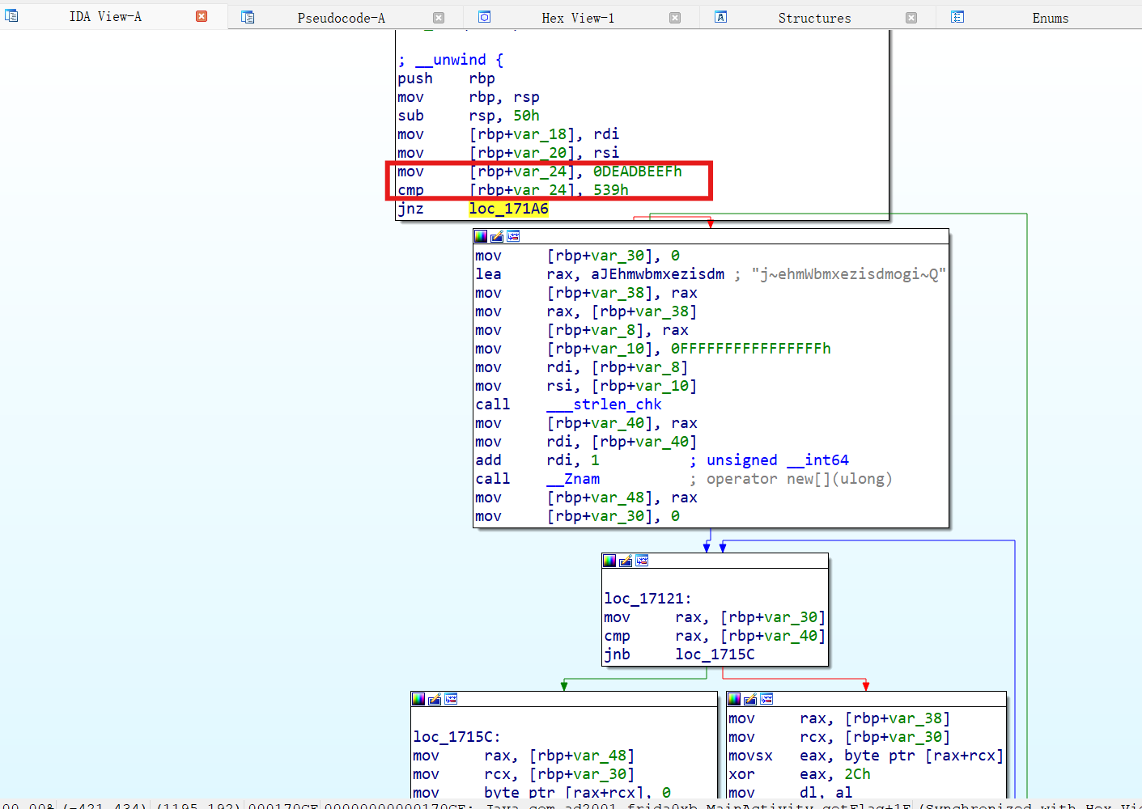1142x809 pixels.
Task: Select the 0DEADBEEFh constant
Action: click(x=637, y=172)
